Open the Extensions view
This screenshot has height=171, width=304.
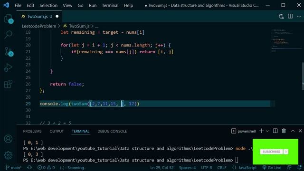[x=9, y=84]
